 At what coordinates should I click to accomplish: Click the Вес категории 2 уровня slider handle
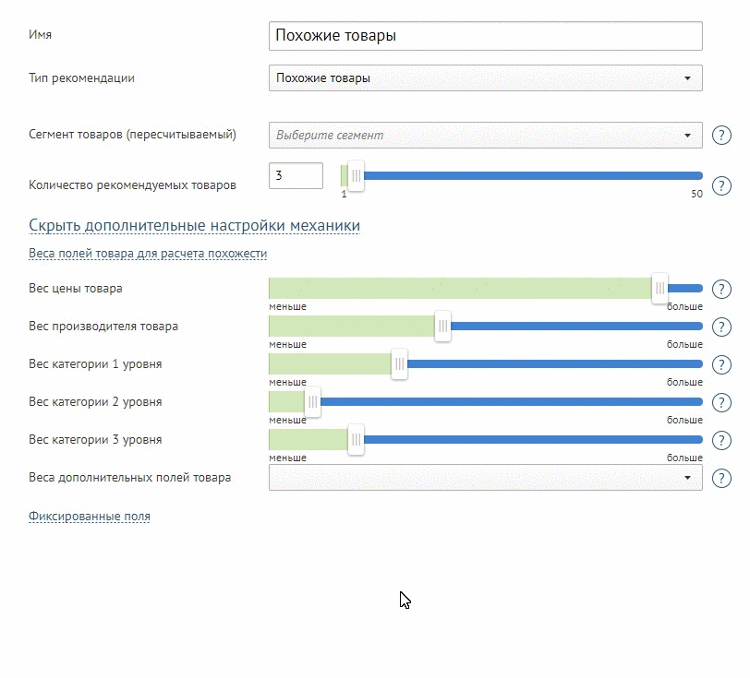coord(312,402)
